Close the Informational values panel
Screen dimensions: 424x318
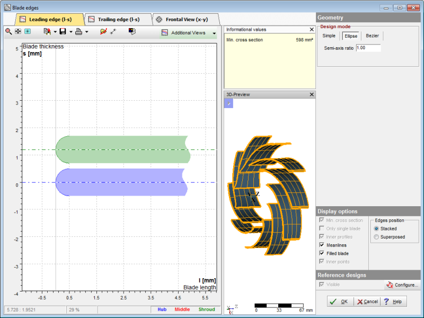[312, 29]
